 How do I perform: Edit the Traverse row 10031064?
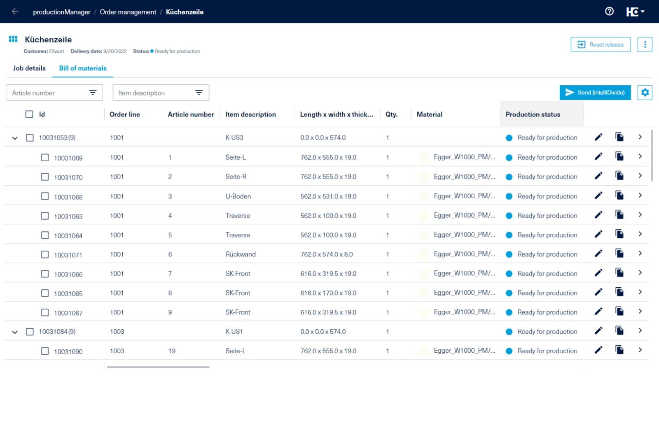(x=598, y=234)
